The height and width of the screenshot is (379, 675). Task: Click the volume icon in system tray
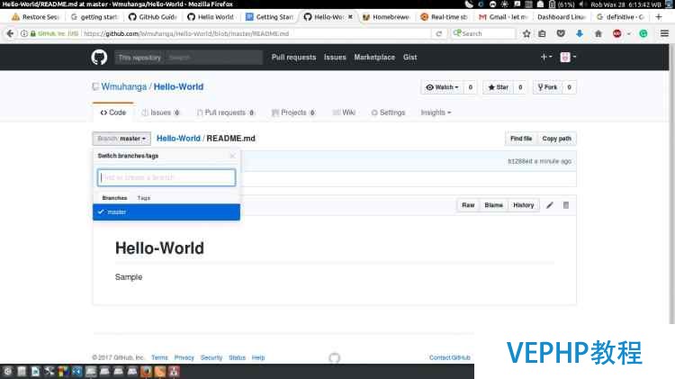(x=581, y=5)
